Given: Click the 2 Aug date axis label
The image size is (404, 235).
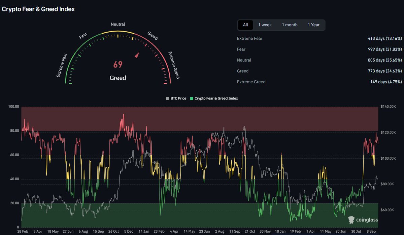Looking at the screenshot, I should coord(220,232).
